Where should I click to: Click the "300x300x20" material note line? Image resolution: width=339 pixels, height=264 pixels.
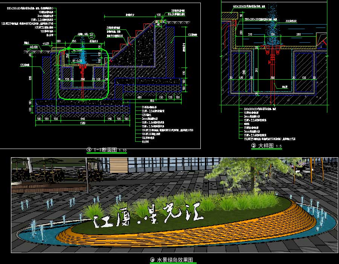pyautogui.click(x=260, y=109)
